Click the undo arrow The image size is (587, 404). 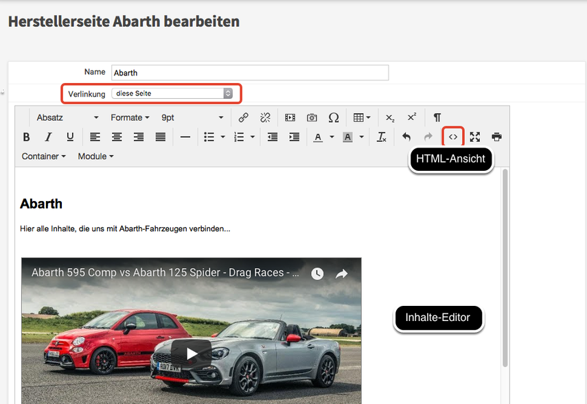click(406, 136)
